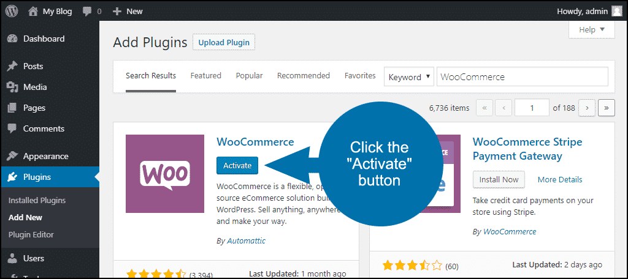Click the Posts pushpin icon
Screen dimensions: 628x279
[12, 66]
